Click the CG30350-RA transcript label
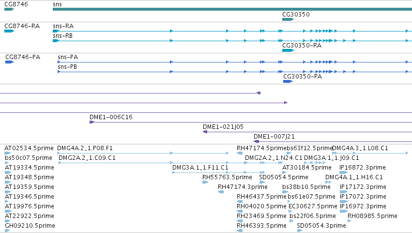The width and height of the screenshot is (412, 233). (302, 46)
